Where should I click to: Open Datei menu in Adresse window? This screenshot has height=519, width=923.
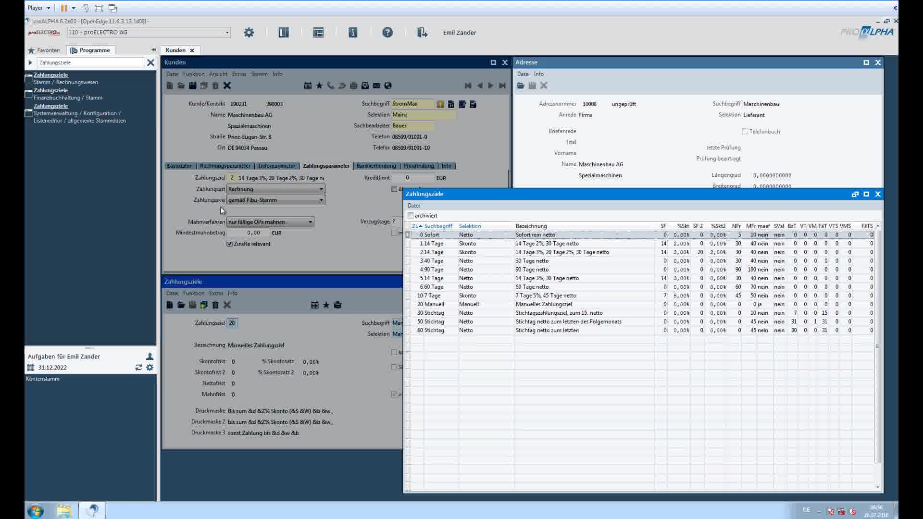523,74
